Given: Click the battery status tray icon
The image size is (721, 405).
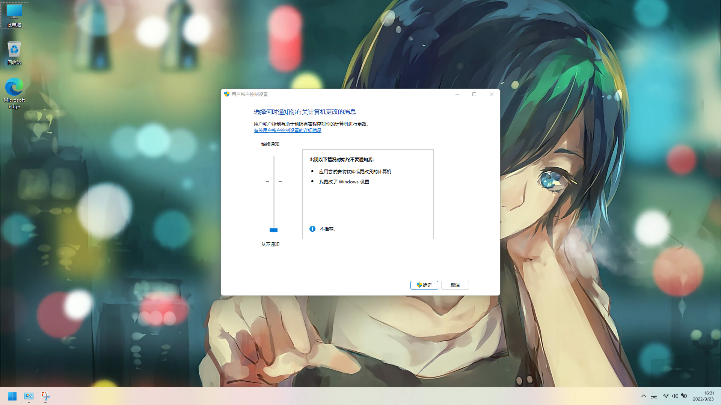Looking at the screenshot, I should coord(684,396).
